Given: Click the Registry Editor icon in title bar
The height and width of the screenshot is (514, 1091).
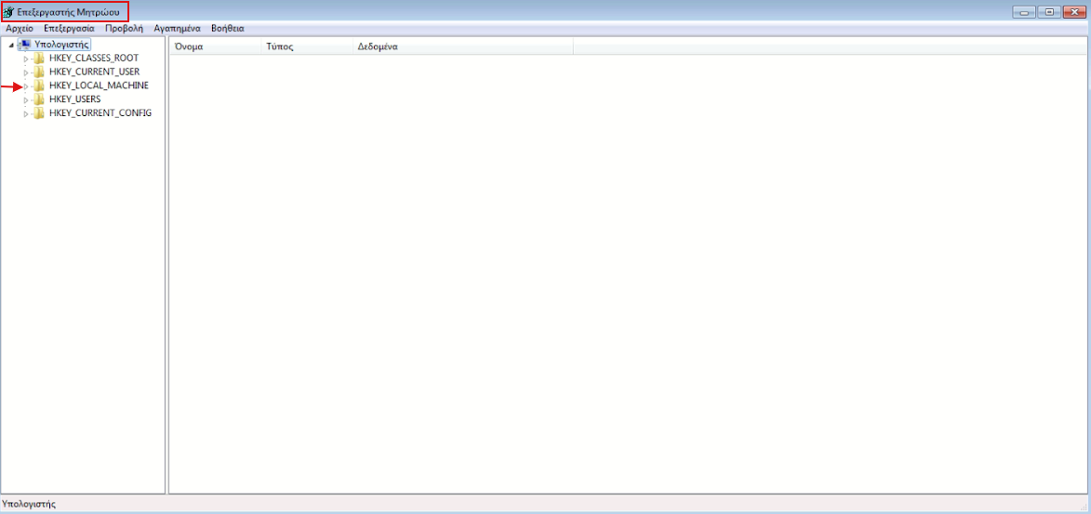Looking at the screenshot, I should (9, 12).
